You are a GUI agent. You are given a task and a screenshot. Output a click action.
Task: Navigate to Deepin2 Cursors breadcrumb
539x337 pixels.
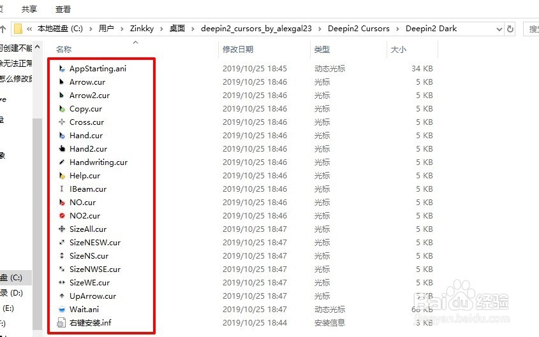358,29
